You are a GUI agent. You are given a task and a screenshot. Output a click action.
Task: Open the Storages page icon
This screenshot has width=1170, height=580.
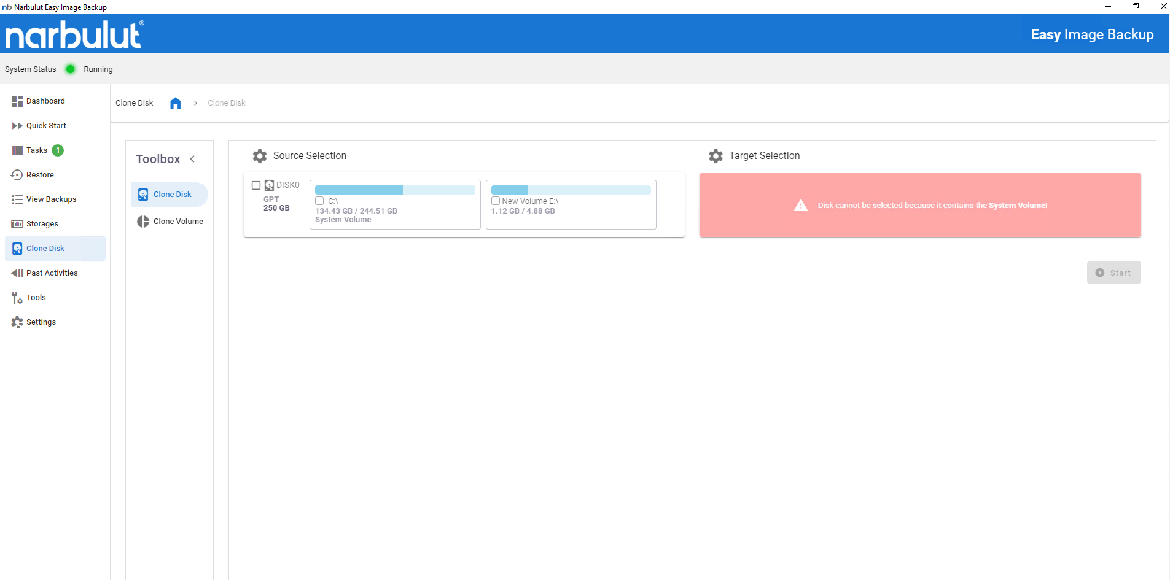tap(17, 224)
